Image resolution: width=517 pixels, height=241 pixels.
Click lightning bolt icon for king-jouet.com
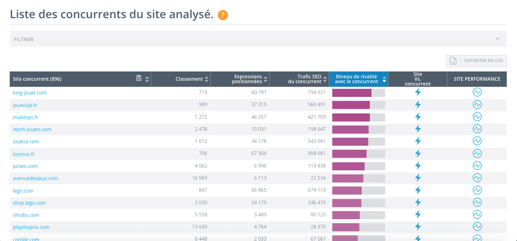click(418, 92)
